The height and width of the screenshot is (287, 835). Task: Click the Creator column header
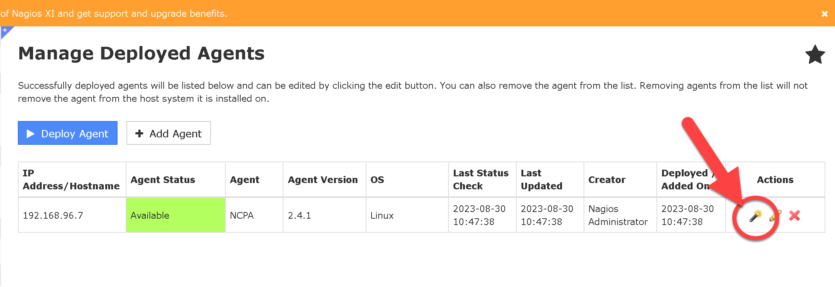coord(607,180)
